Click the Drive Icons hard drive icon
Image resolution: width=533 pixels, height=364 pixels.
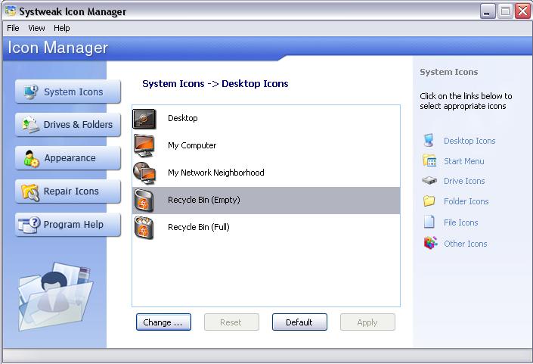(429, 180)
